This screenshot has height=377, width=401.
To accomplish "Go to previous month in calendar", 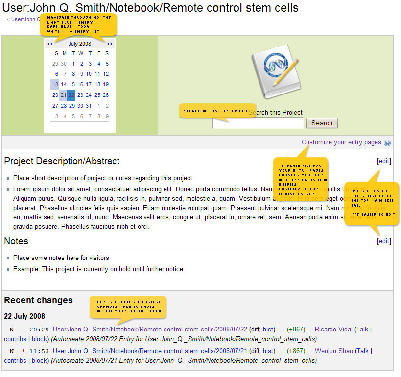I will (50, 44).
